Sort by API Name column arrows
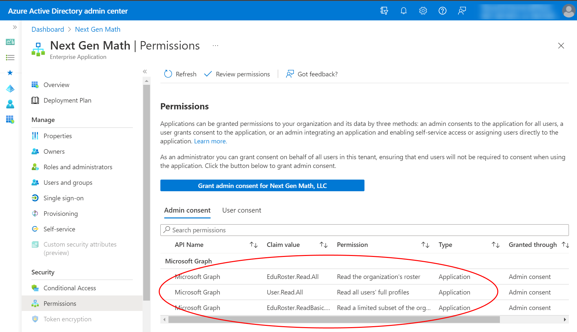This screenshot has width=577, height=332. (x=254, y=245)
